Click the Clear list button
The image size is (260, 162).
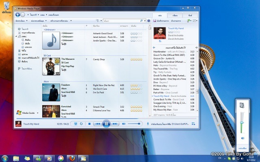point(176,21)
